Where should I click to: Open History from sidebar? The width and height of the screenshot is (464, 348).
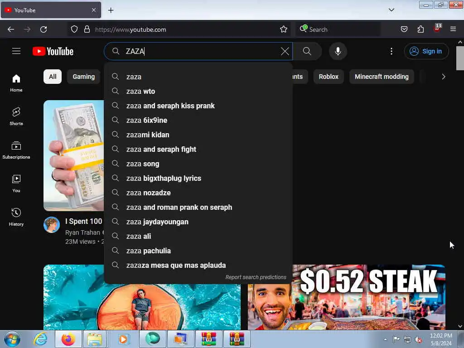(16, 217)
